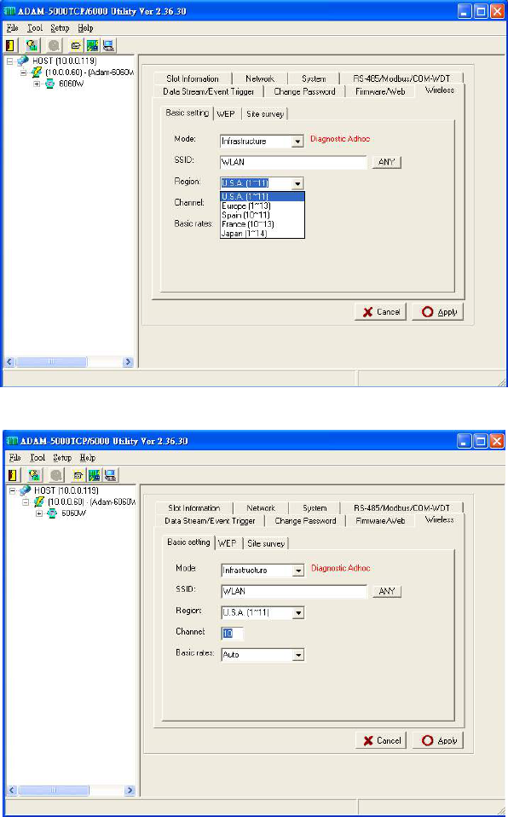Open the Setup menu in the lower window
The width and height of the screenshot is (508, 817).
click(x=62, y=457)
